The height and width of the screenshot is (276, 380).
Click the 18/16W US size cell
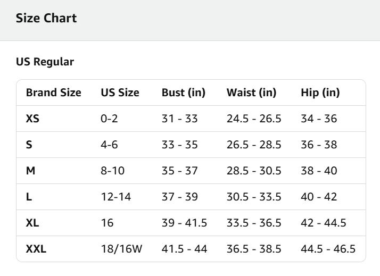point(121,249)
